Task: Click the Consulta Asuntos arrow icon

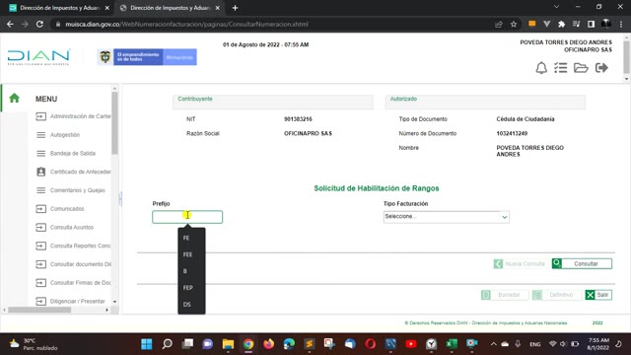Action: click(x=40, y=228)
